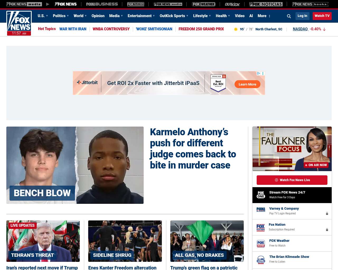Click the Fox News Radio icon by Kilmeade Show
The height and width of the screenshot is (270, 338).
click(261, 260)
